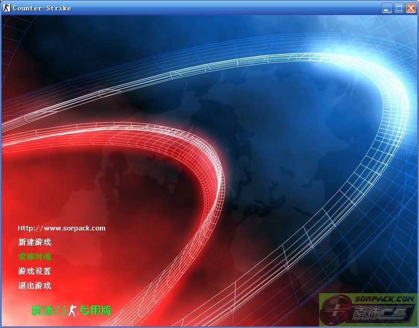
Task: Click the silver 索沛CS badge in corner logo
Action: [x=380, y=313]
